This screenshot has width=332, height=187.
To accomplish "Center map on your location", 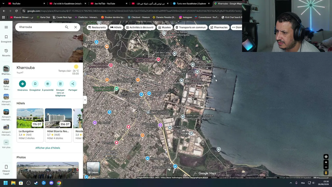I will (326, 157).
